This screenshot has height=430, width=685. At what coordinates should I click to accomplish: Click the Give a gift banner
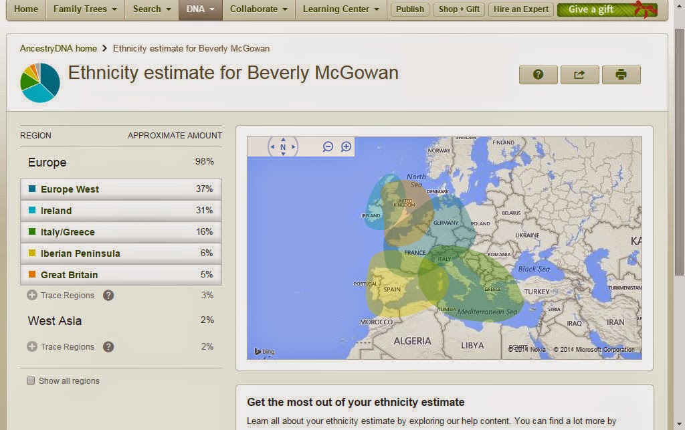point(607,9)
